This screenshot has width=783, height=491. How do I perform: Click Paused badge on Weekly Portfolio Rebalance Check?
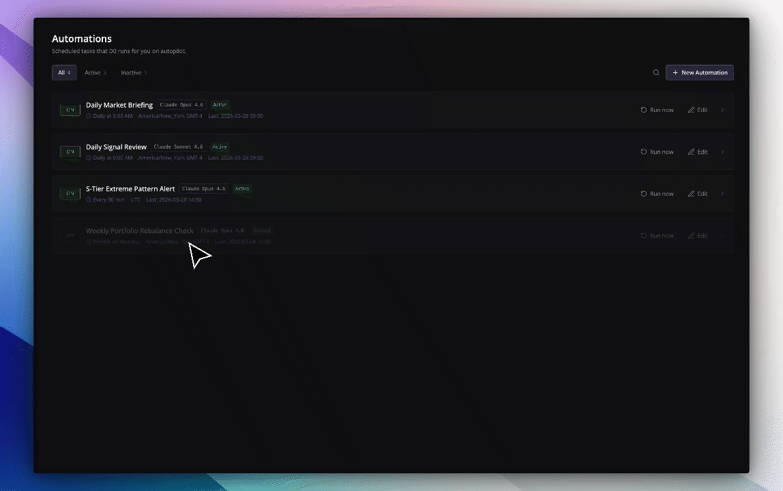[x=262, y=230]
